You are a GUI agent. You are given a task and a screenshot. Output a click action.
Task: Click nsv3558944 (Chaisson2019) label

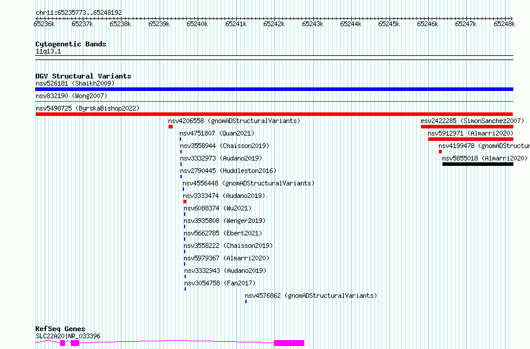click(x=225, y=146)
